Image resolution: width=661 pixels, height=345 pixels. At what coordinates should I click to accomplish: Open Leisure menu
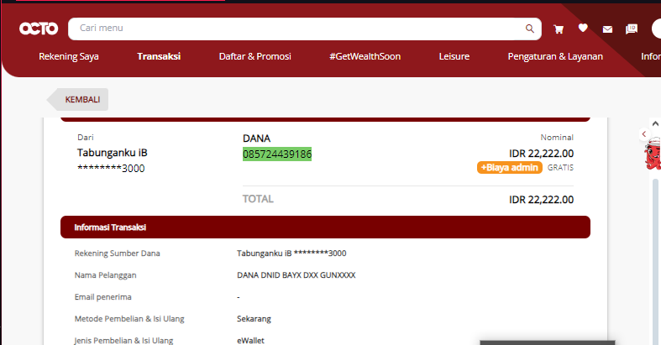coord(454,56)
